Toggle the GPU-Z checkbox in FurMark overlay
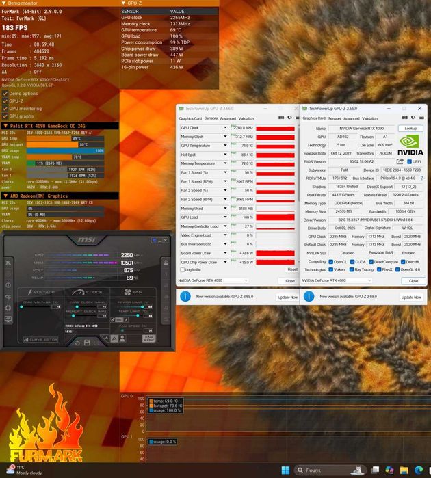This screenshot has height=478, width=431. point(5,101)
